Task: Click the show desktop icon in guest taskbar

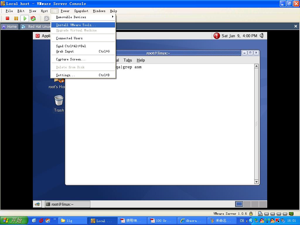Action: click(37, 204)
